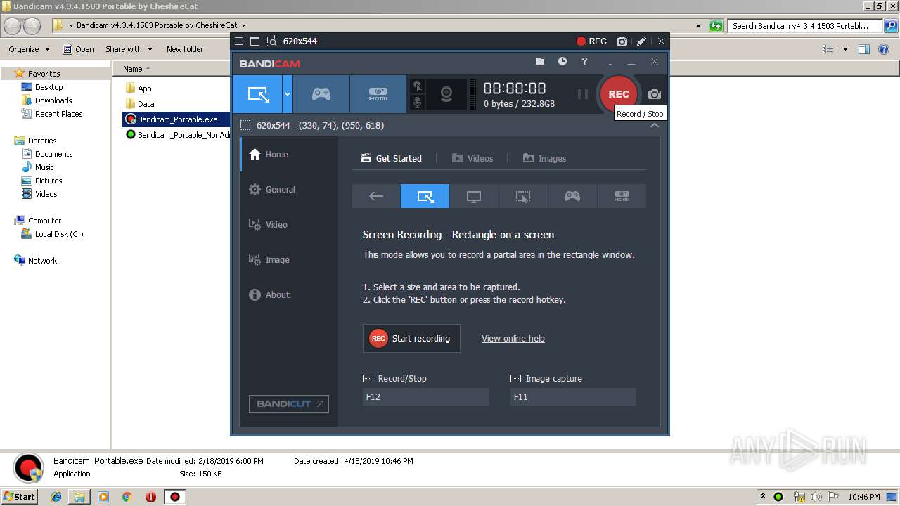Collapse panel using chevron next to area info
The height and width of the screenshot is (506, 900).
point(655,125)
